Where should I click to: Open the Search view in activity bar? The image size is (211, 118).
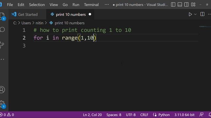pyautogui.click(x=2, y=29)
